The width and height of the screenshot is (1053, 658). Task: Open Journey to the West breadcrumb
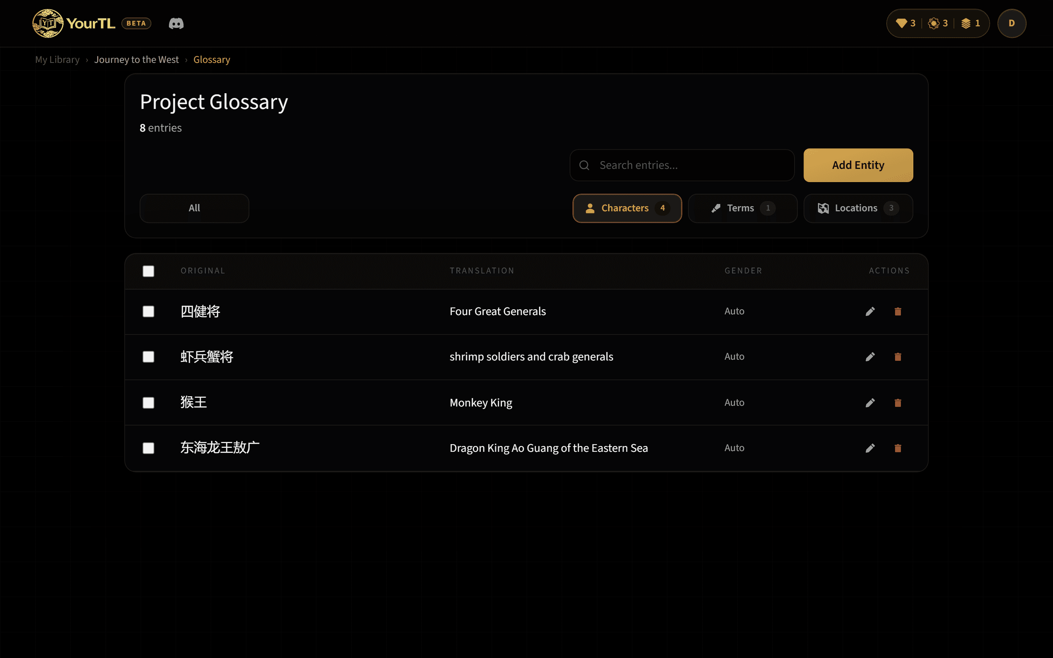tap(136, 60)
